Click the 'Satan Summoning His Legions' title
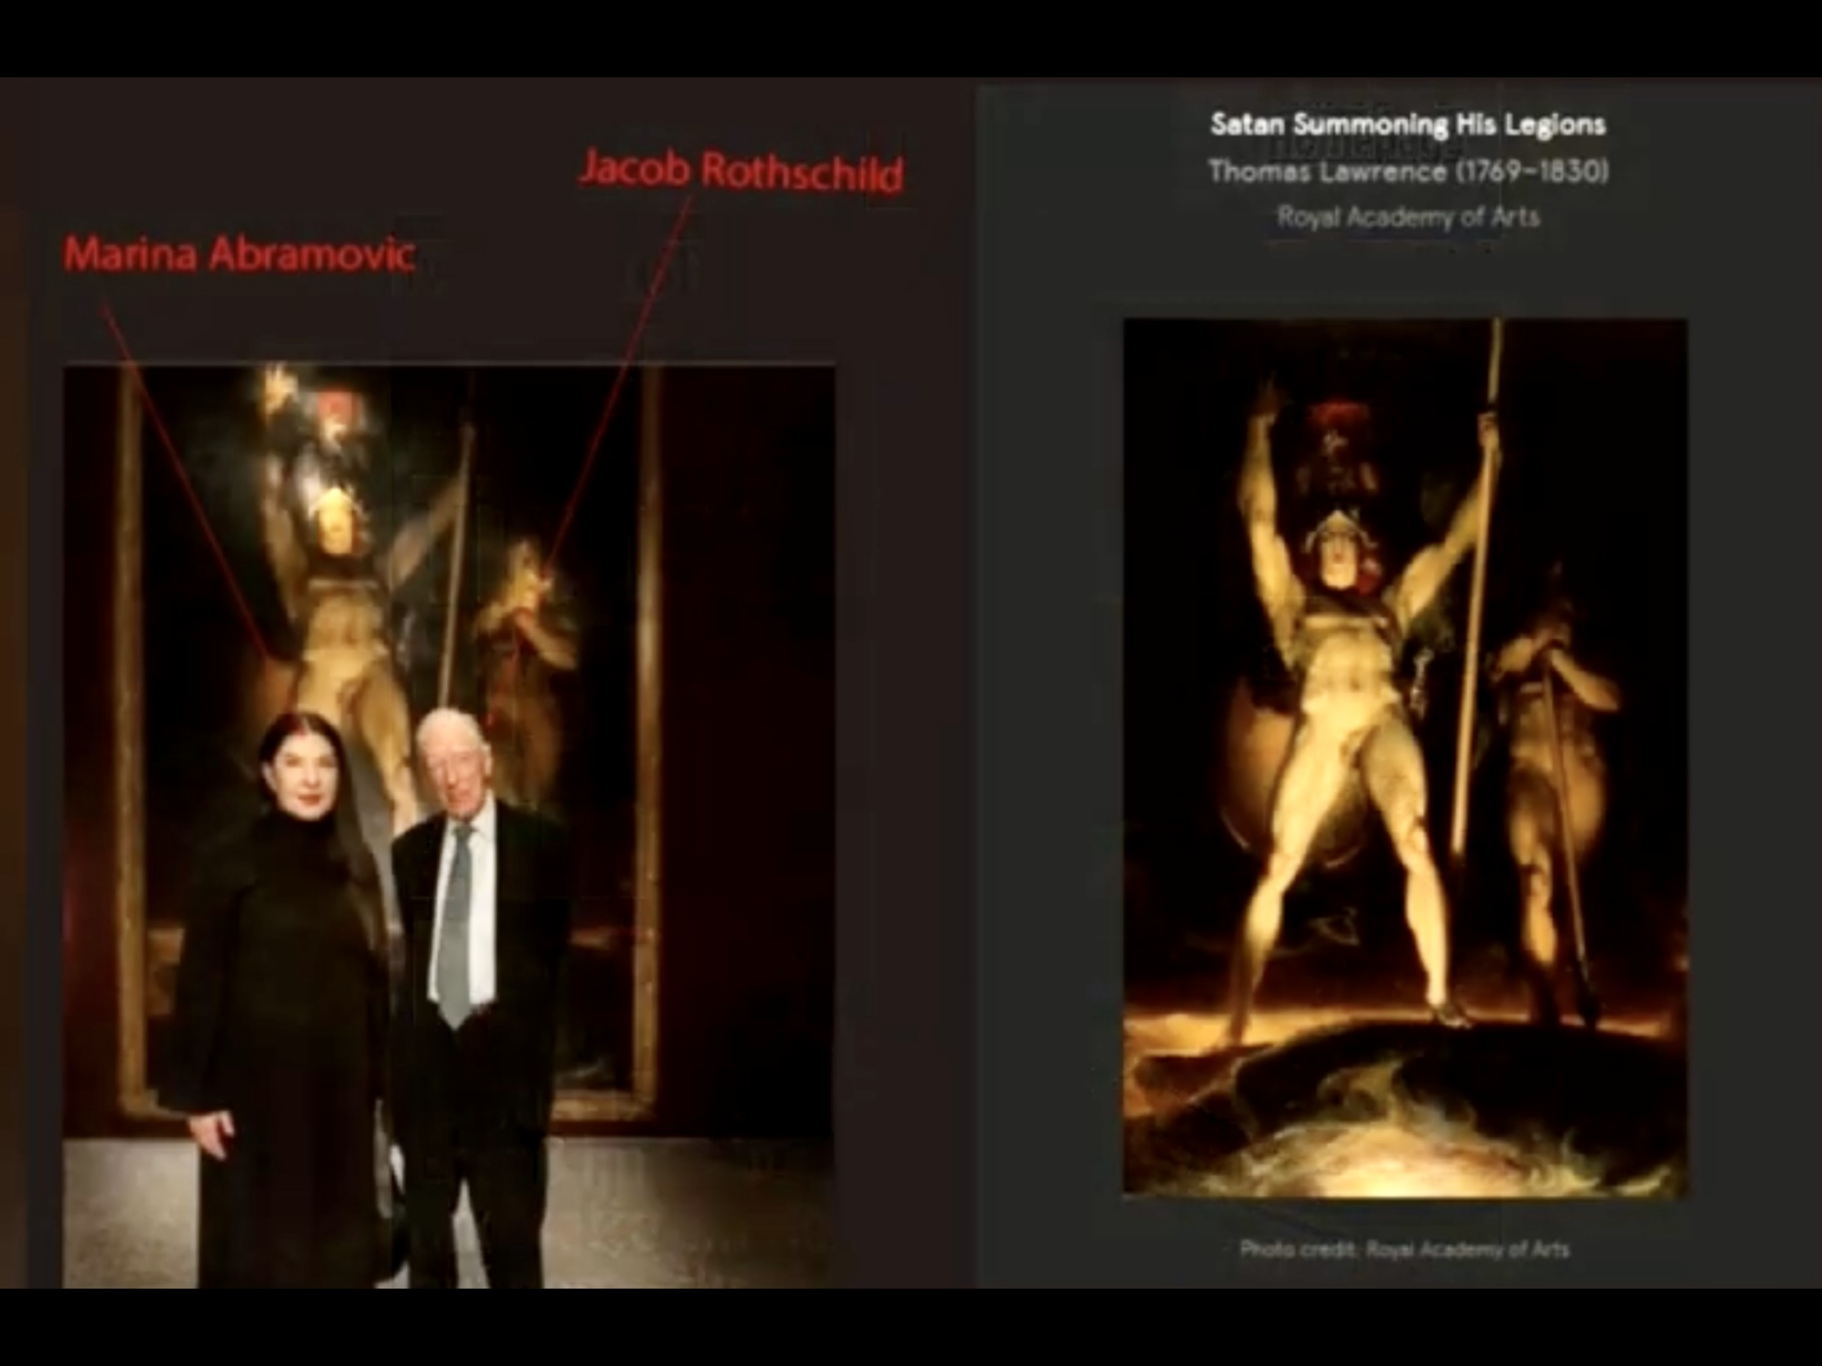This screenshot has width=1822, height=1366. pyautogui.click(x=1409, y=125)
